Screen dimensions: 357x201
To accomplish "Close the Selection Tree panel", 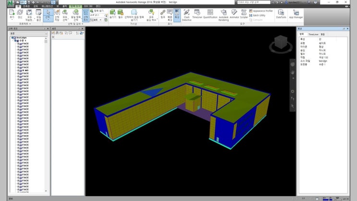I will click(48, 29).
